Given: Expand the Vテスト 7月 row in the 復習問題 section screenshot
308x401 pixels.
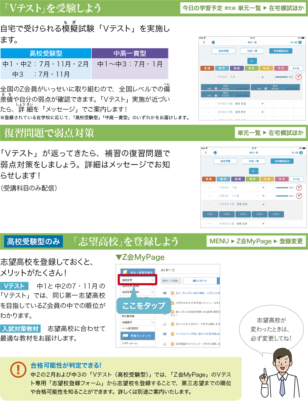Looking at the screenshot, I should tap(263, 187).
